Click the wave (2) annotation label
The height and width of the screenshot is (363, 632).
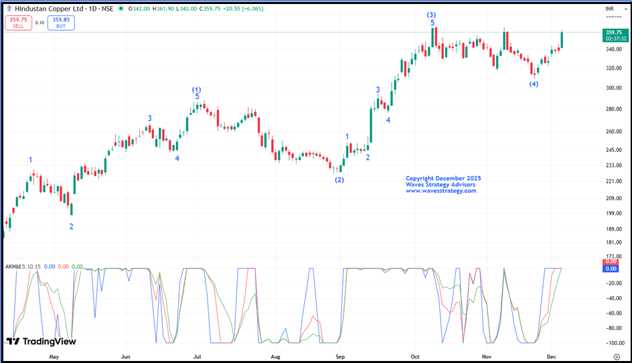tap(339, 180)
